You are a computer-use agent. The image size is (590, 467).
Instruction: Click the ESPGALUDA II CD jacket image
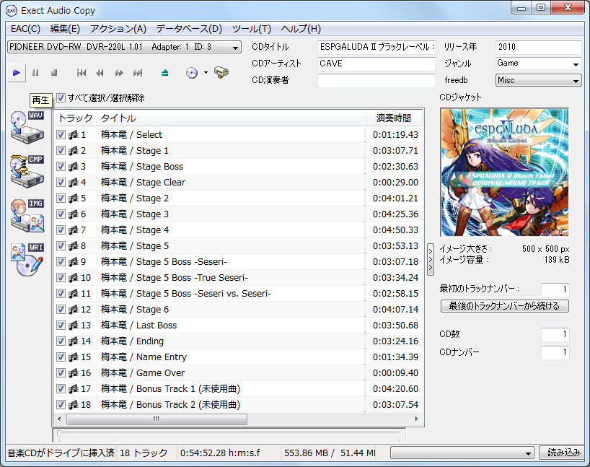[504, 173]
